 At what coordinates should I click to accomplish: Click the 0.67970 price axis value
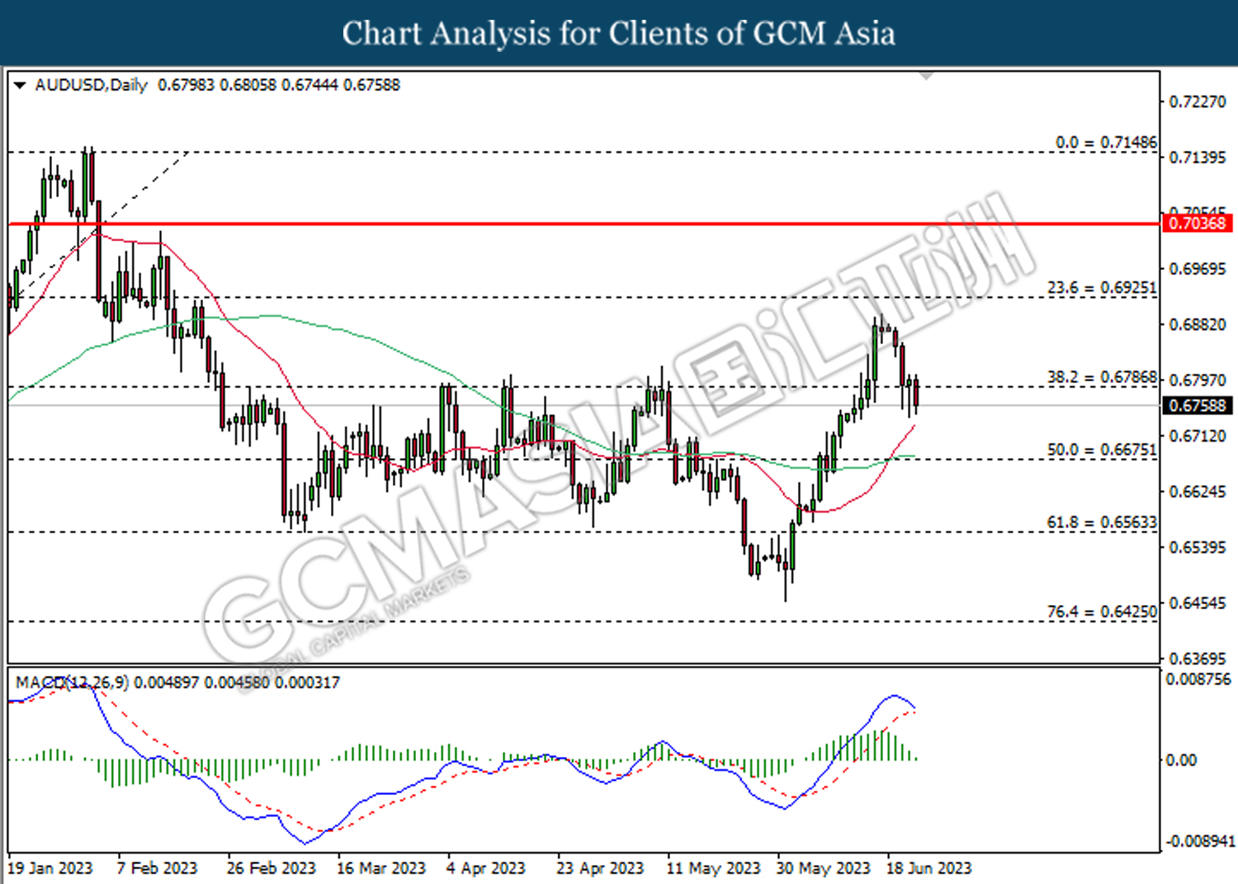(x=1198, y=380)
